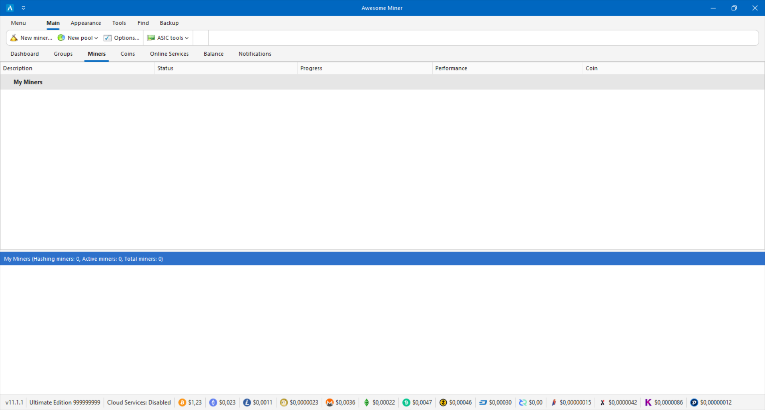Open the Find ribbon tab
The height and width of the screenshot is (410, 765).
click(143, 23)
